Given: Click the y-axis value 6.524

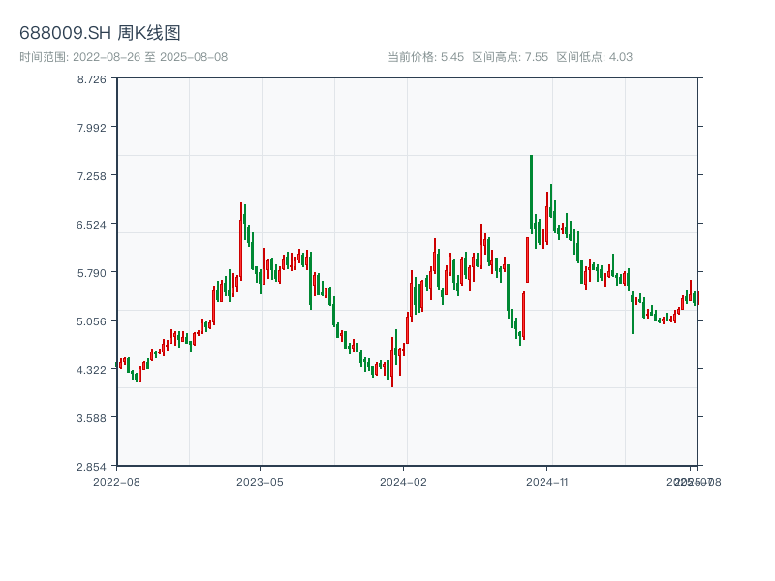Looking at the screenshot, I should [x=91, y=225].
